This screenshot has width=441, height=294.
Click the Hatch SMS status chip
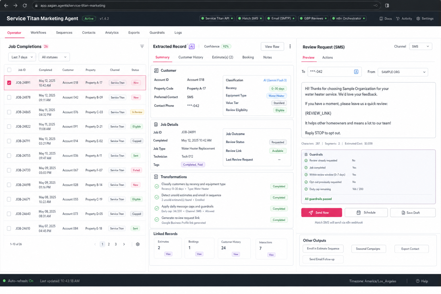[x=250, y=18]
